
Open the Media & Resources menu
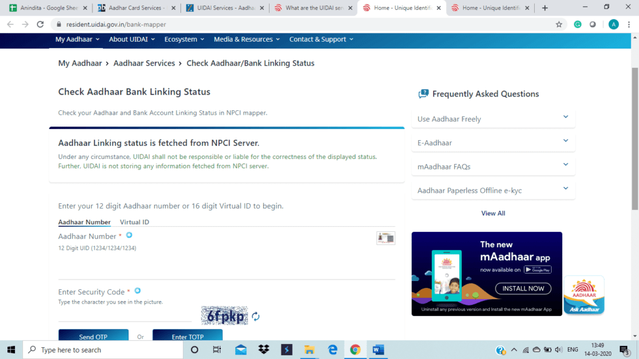point(246,39)
